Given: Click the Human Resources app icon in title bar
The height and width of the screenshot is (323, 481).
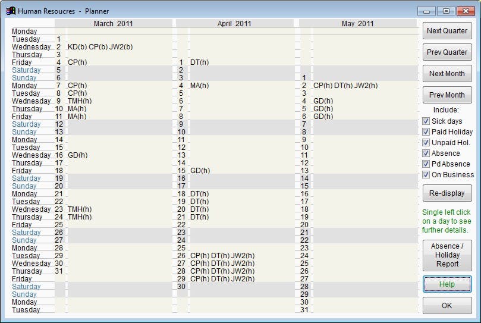Looking at the screenshot, I should (x=11, y=11).
